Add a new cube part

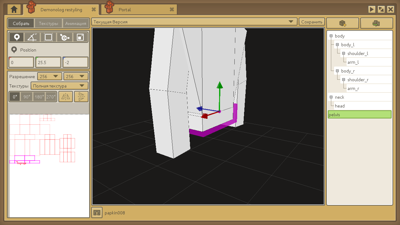click(342, 23)
